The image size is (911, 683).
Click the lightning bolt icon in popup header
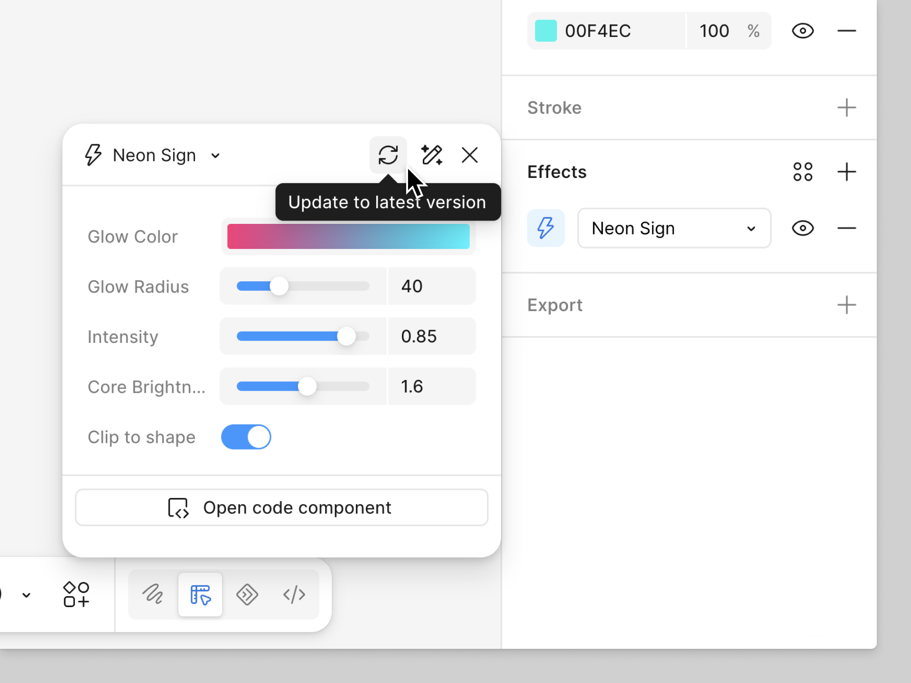93,155
